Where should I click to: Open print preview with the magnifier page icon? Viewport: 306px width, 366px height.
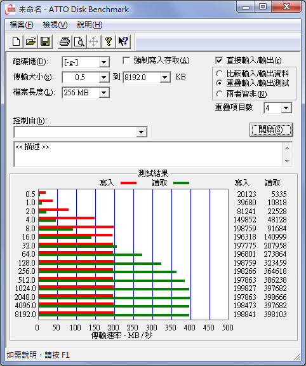click(79, 41)
